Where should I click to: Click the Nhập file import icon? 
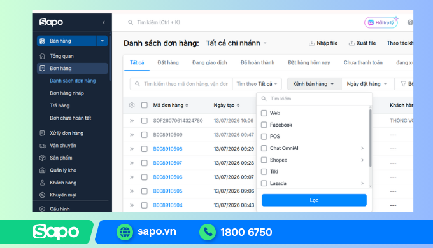click(x=311, y=43)
